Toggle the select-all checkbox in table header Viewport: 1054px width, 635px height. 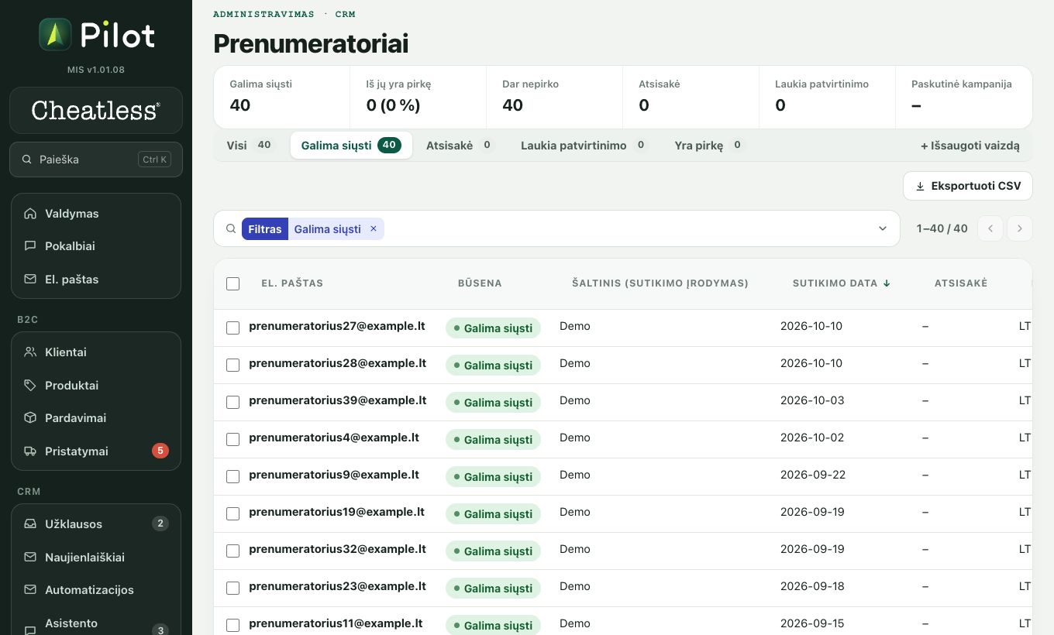point(232,283)
